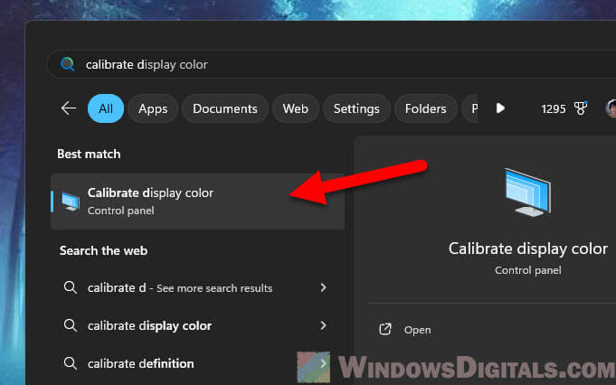Open the rewards trophy icon
This screenshot has height=385, width=616.
click(x=581, y=108)
